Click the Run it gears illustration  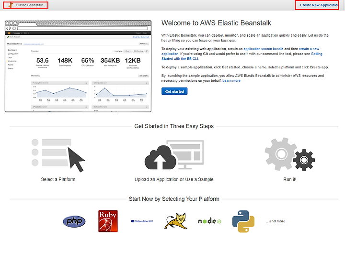(290, 154)
